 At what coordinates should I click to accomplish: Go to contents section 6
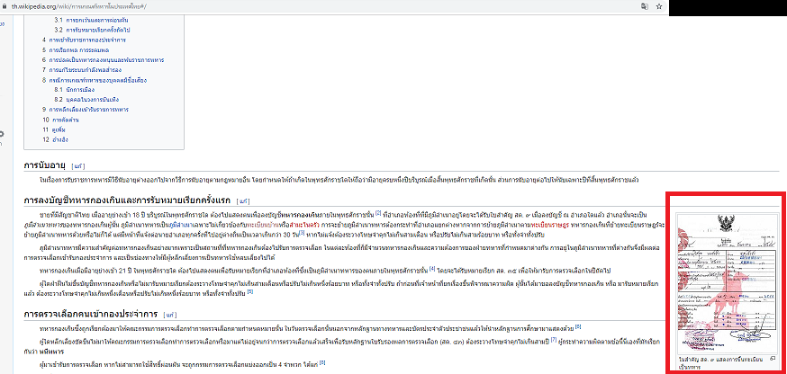(103, 59)
